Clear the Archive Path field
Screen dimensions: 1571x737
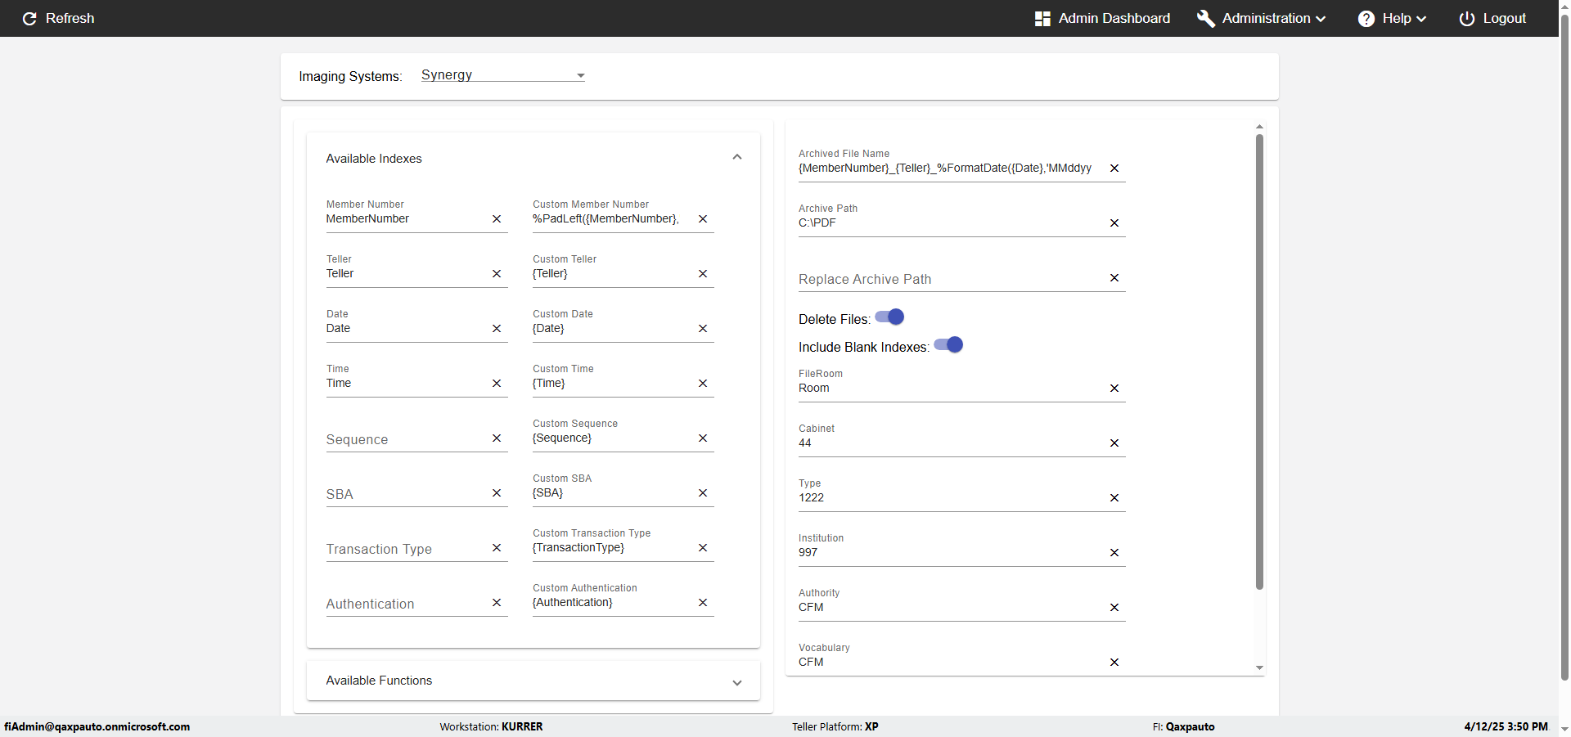pos(1114,223)
